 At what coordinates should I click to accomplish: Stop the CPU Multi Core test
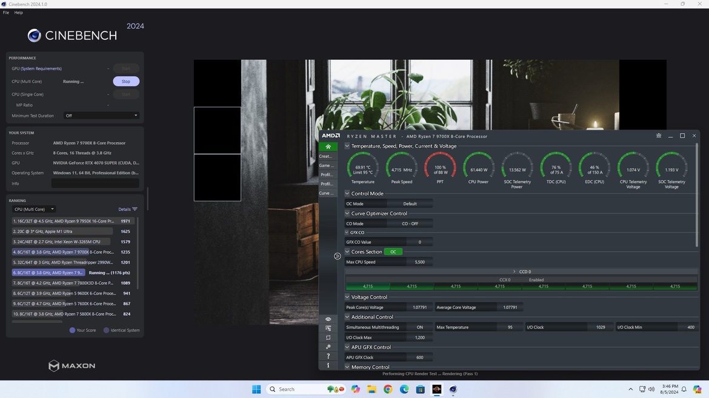click(x=125, y=81)
